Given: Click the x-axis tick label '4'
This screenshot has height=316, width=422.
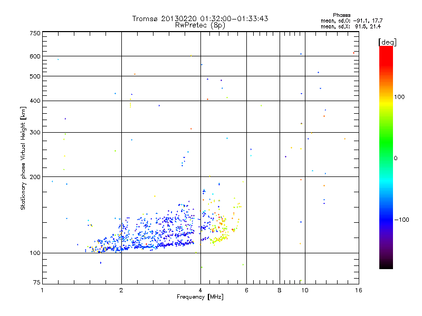Looking at the screenshot, I should (x=200, y=290).
